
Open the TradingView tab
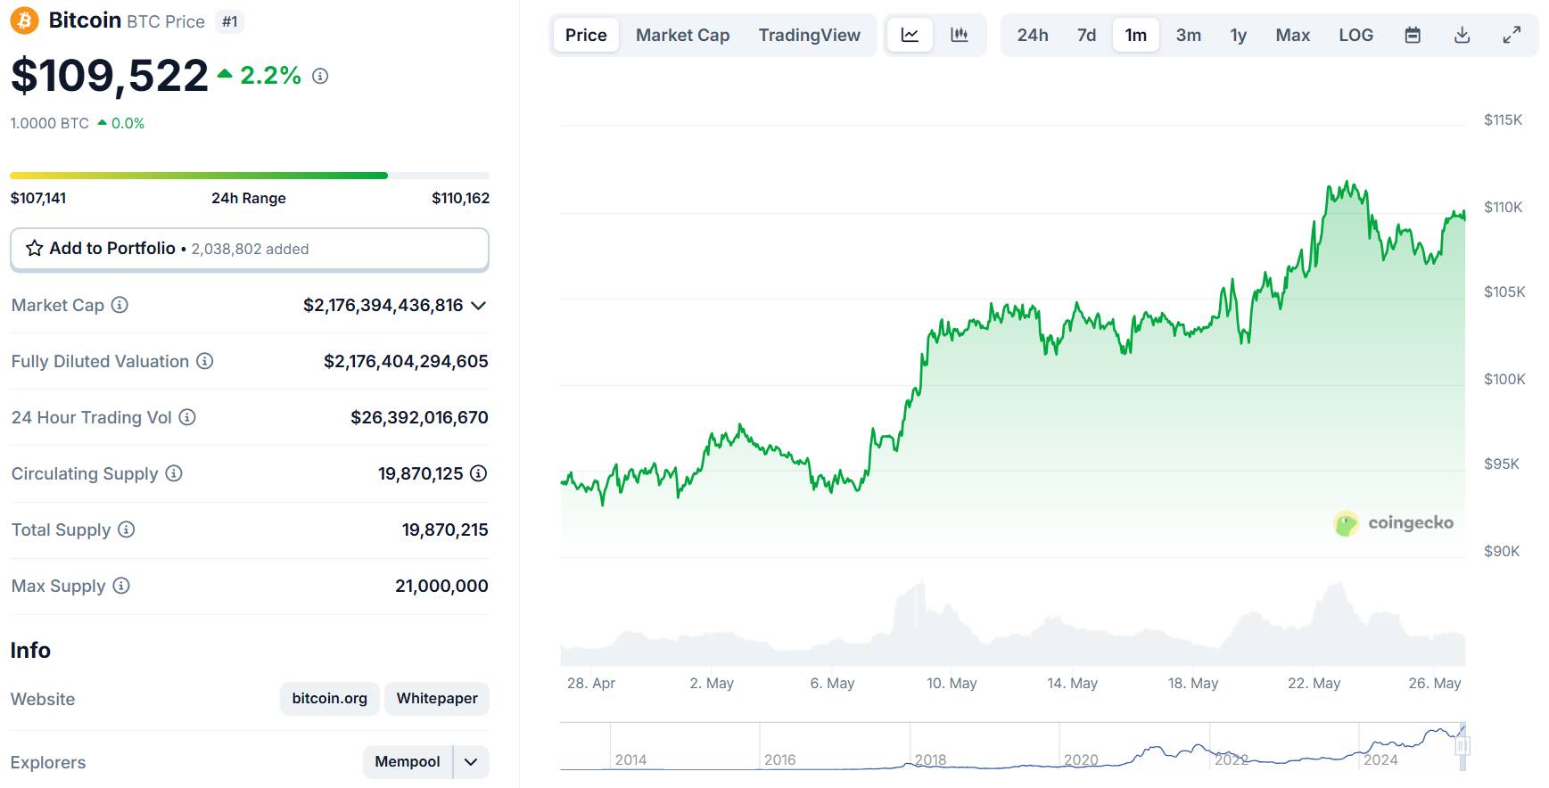[809, 35]
